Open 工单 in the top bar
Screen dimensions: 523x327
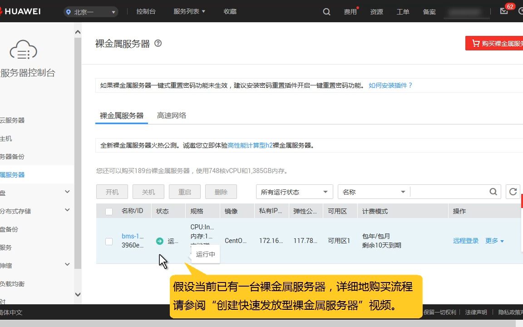click(x=403, y=12)
